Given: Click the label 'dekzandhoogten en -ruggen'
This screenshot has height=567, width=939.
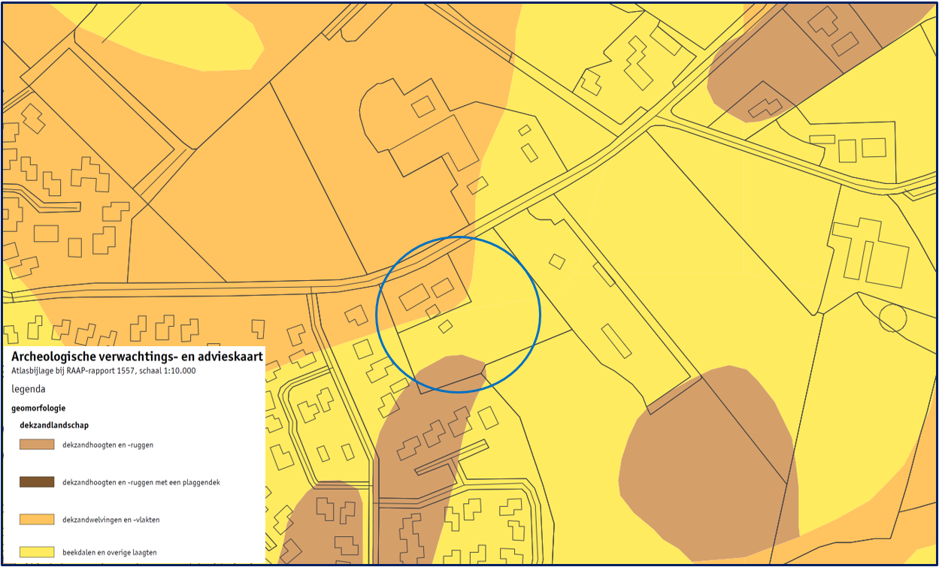Looking at the screenshot, I should (x=108, y=445).
